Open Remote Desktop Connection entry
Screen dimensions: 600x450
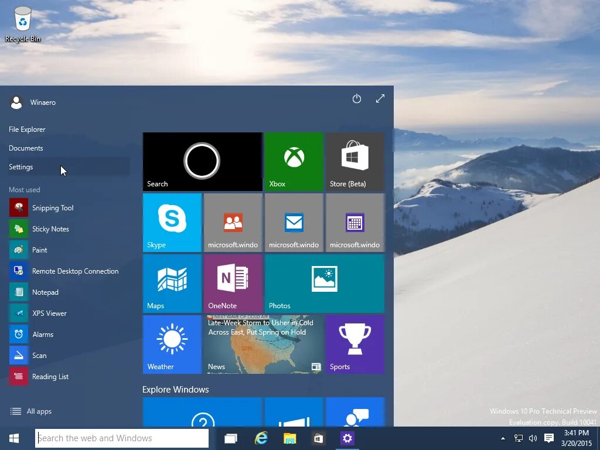69,271
